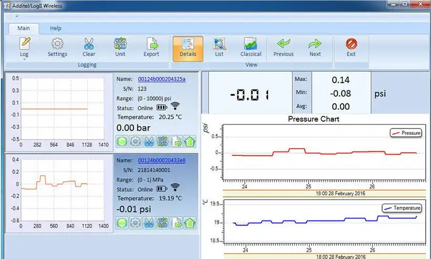Screen dimensions: 431x259
Task: Open device link 00124b000204325a
Action: click(x=161, y=79)
